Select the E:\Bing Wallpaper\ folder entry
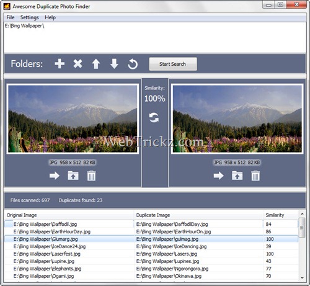This screenshot has width=310, height=286. pyautogui.click(x=24, y=26)
